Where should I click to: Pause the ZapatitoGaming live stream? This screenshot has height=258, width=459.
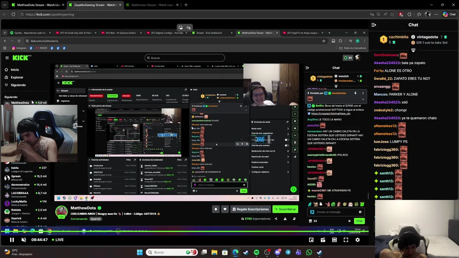tap(11, 240)
